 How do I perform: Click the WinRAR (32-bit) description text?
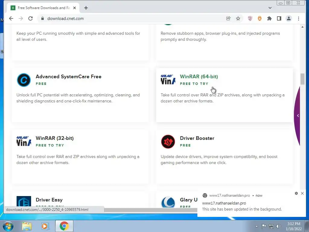click(x=78, y=159)
